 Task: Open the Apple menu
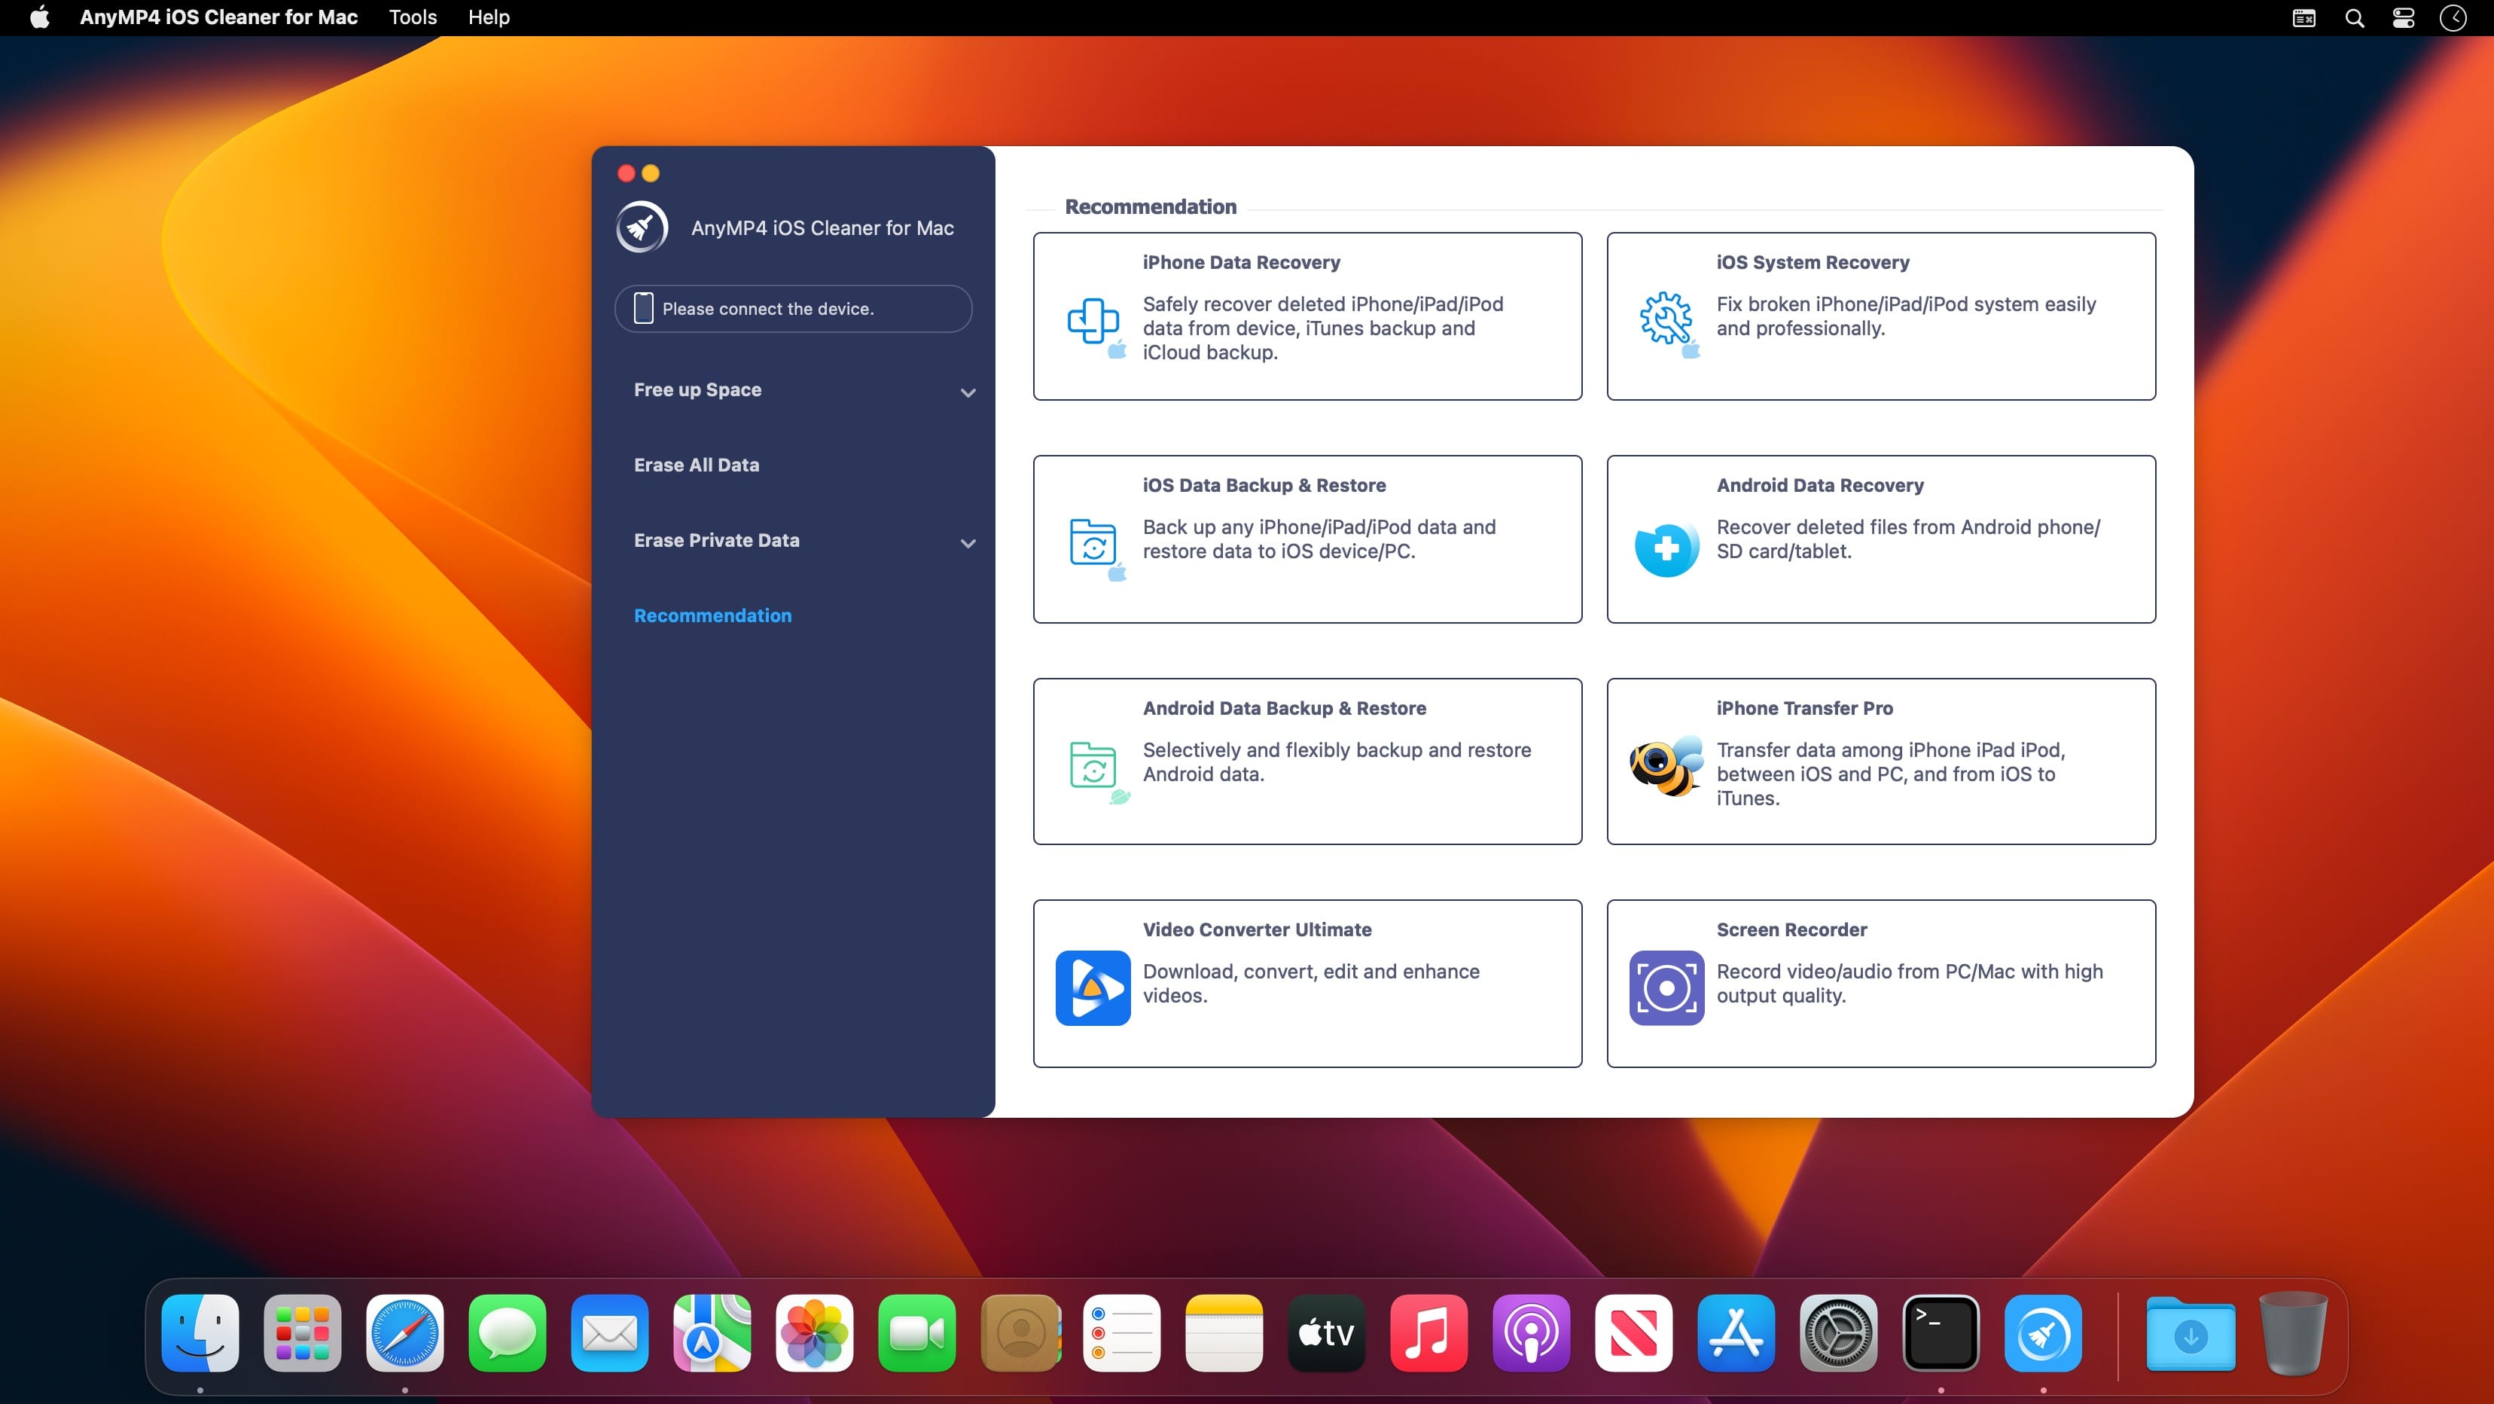(x=40, y=17)
